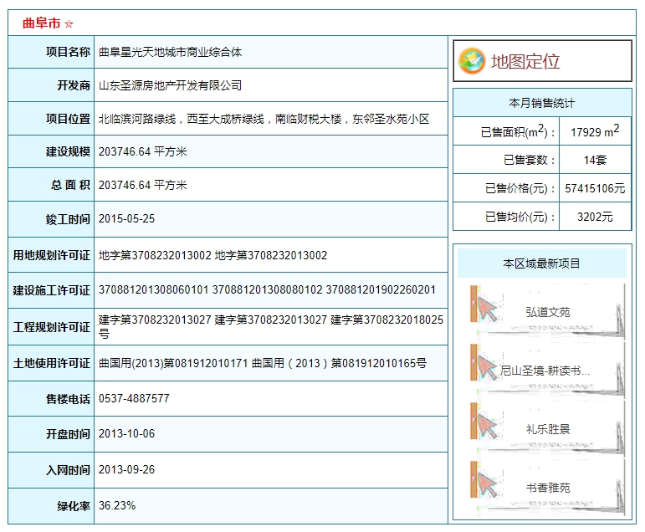645x532 pixels.
Task: Click the 建设规模 value 203746.64 平方米
Action: pyautogui.click(x=143, y=152)
